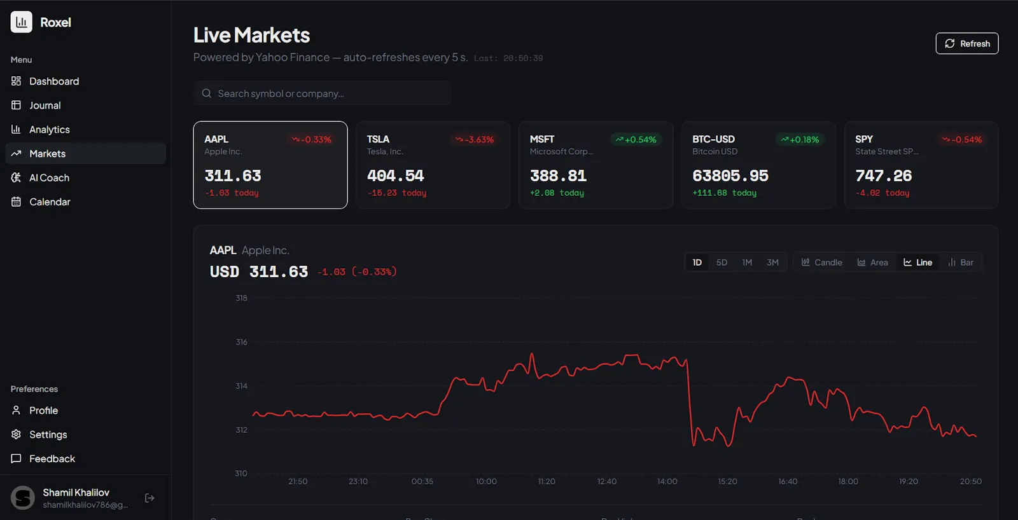Select the 5D time range
Image resolution: width=1018 pixels, height=520 pixels.
722,263
